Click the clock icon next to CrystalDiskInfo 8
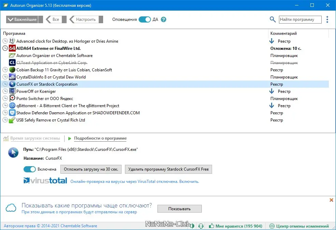This screenshot has width=336, height=230. coord(5,77)
